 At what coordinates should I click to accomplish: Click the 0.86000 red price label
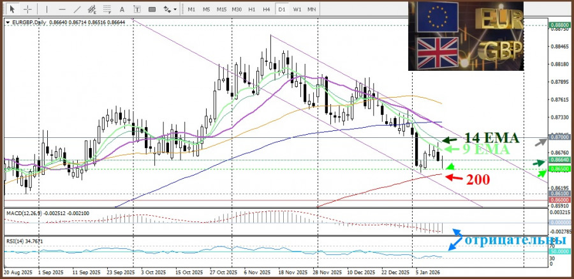click(x=559, y=200)
